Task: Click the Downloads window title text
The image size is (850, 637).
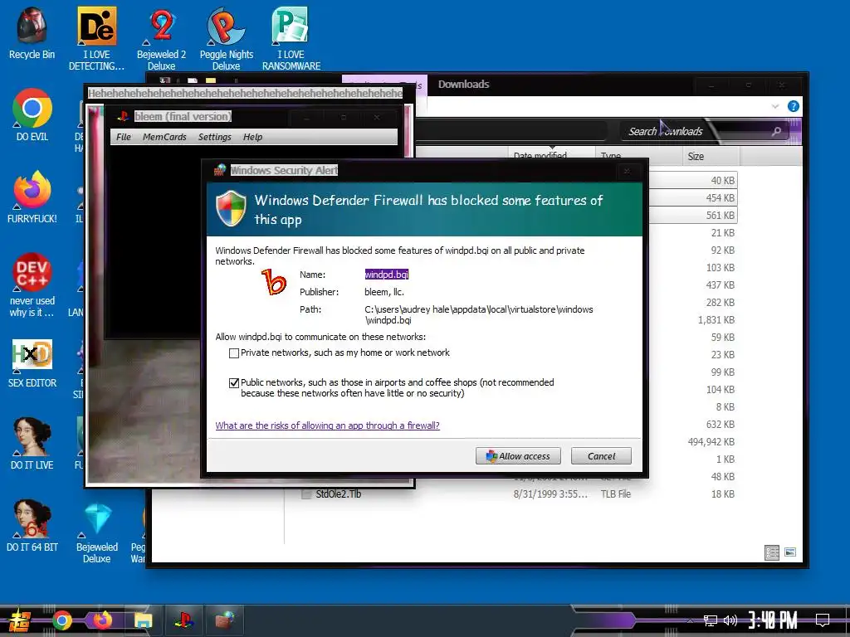Action: tap(463, 85)
